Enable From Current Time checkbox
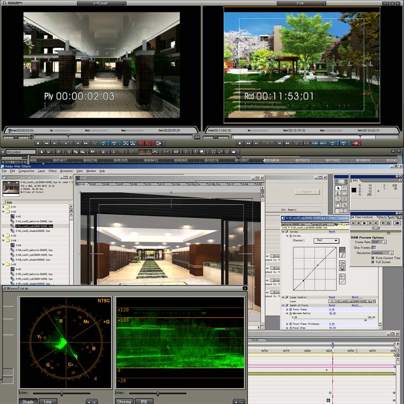This screenshot has height=404, width=404. tap(373, 258)
